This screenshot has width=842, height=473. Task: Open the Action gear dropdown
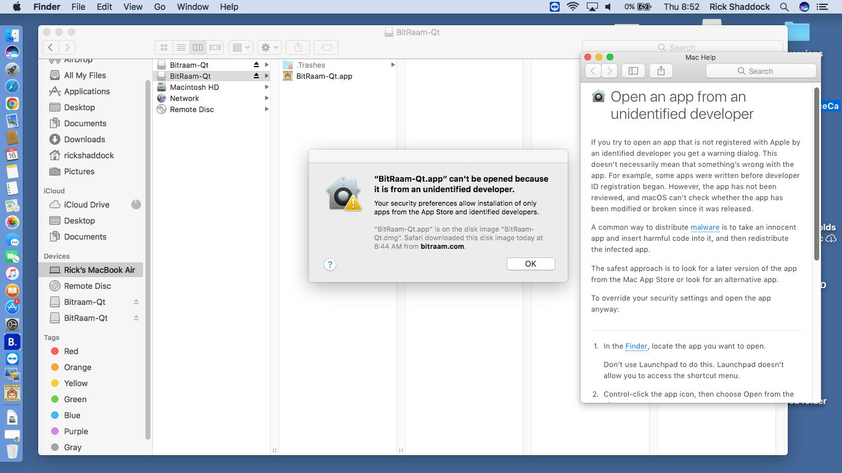(269, 47)
